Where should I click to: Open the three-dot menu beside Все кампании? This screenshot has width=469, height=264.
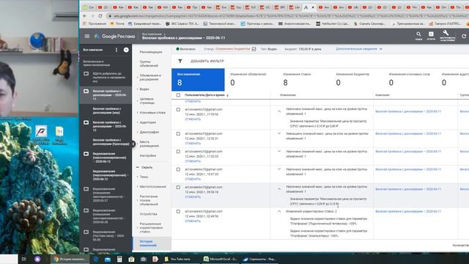[x=117, y=50]
